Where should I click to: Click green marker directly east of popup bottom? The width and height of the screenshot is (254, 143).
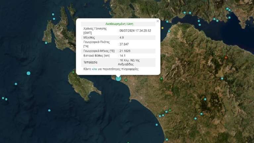tap(161, 79)
